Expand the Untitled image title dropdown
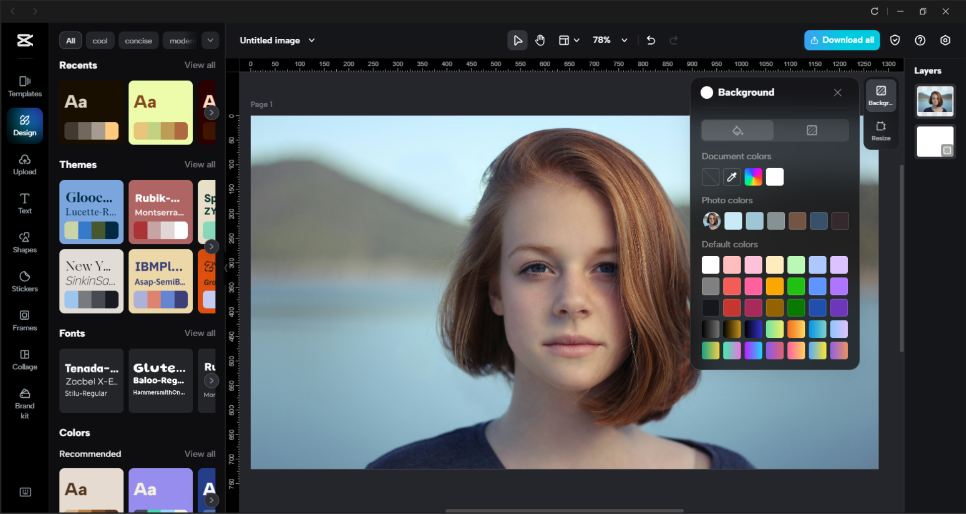The height and width of the screenshot is (514, 966). 312,40
